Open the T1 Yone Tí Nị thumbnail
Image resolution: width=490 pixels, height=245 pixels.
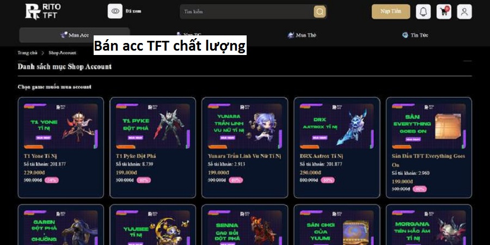60,126
